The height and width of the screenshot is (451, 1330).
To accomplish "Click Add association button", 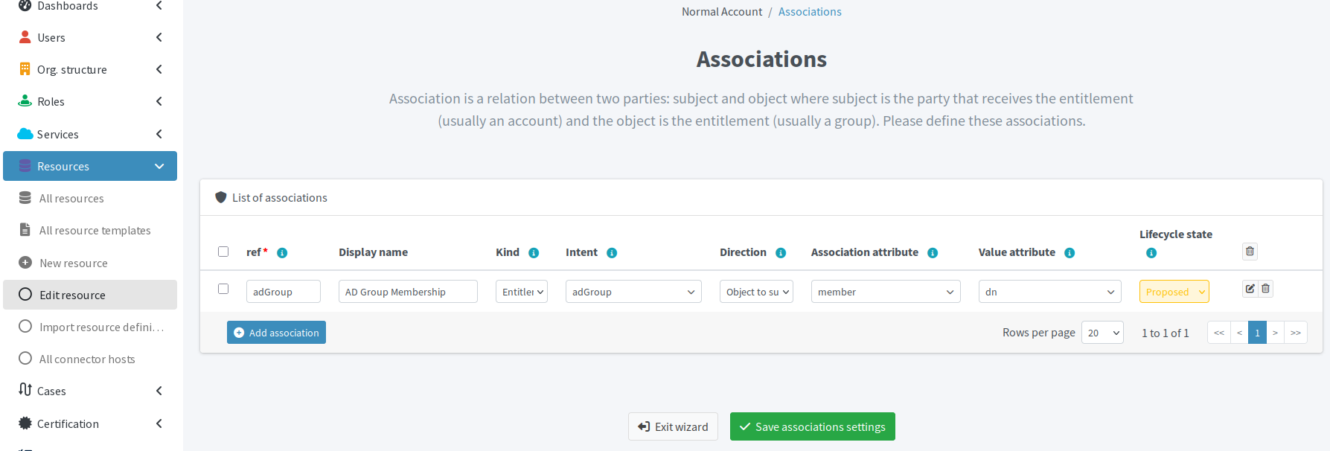I will pos(276,333).
